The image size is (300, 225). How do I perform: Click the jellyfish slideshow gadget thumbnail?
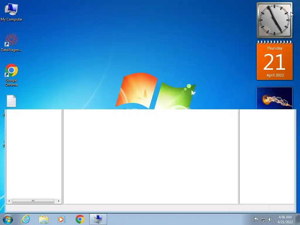(274, 98)
